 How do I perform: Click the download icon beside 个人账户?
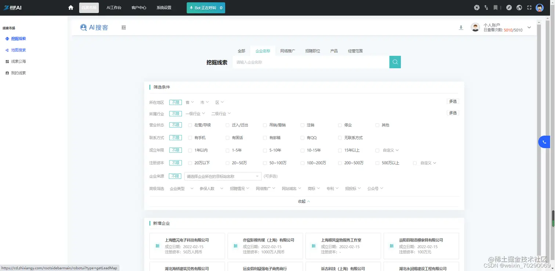pyautogui.click(x=461, y=28)
